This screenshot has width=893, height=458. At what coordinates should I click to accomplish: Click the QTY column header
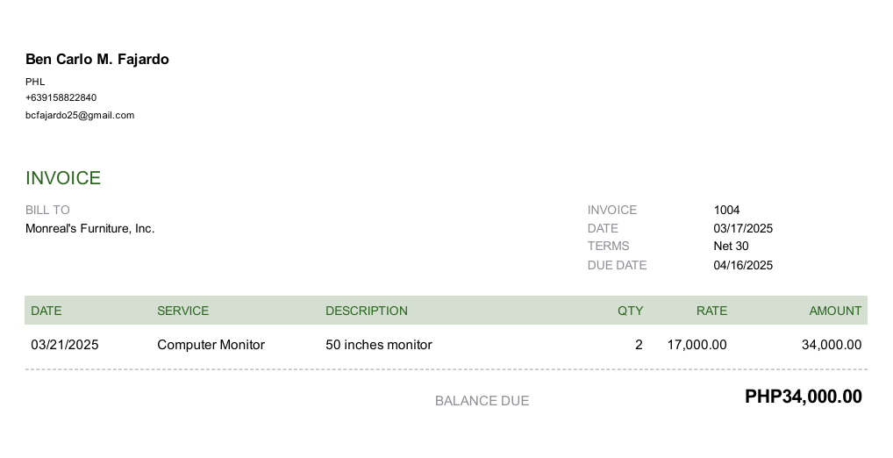(x=631, y=311)
